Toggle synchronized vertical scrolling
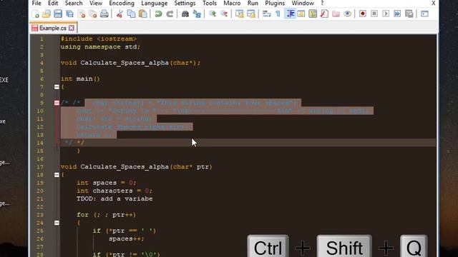Viewport: 458px width, 257px height. click(x=239, y=14)
